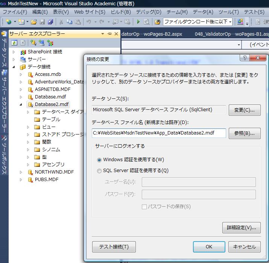Click Navigate Forward toolbar icon
Viewport: 269px width, 263px height.
[x=128, y=22]
